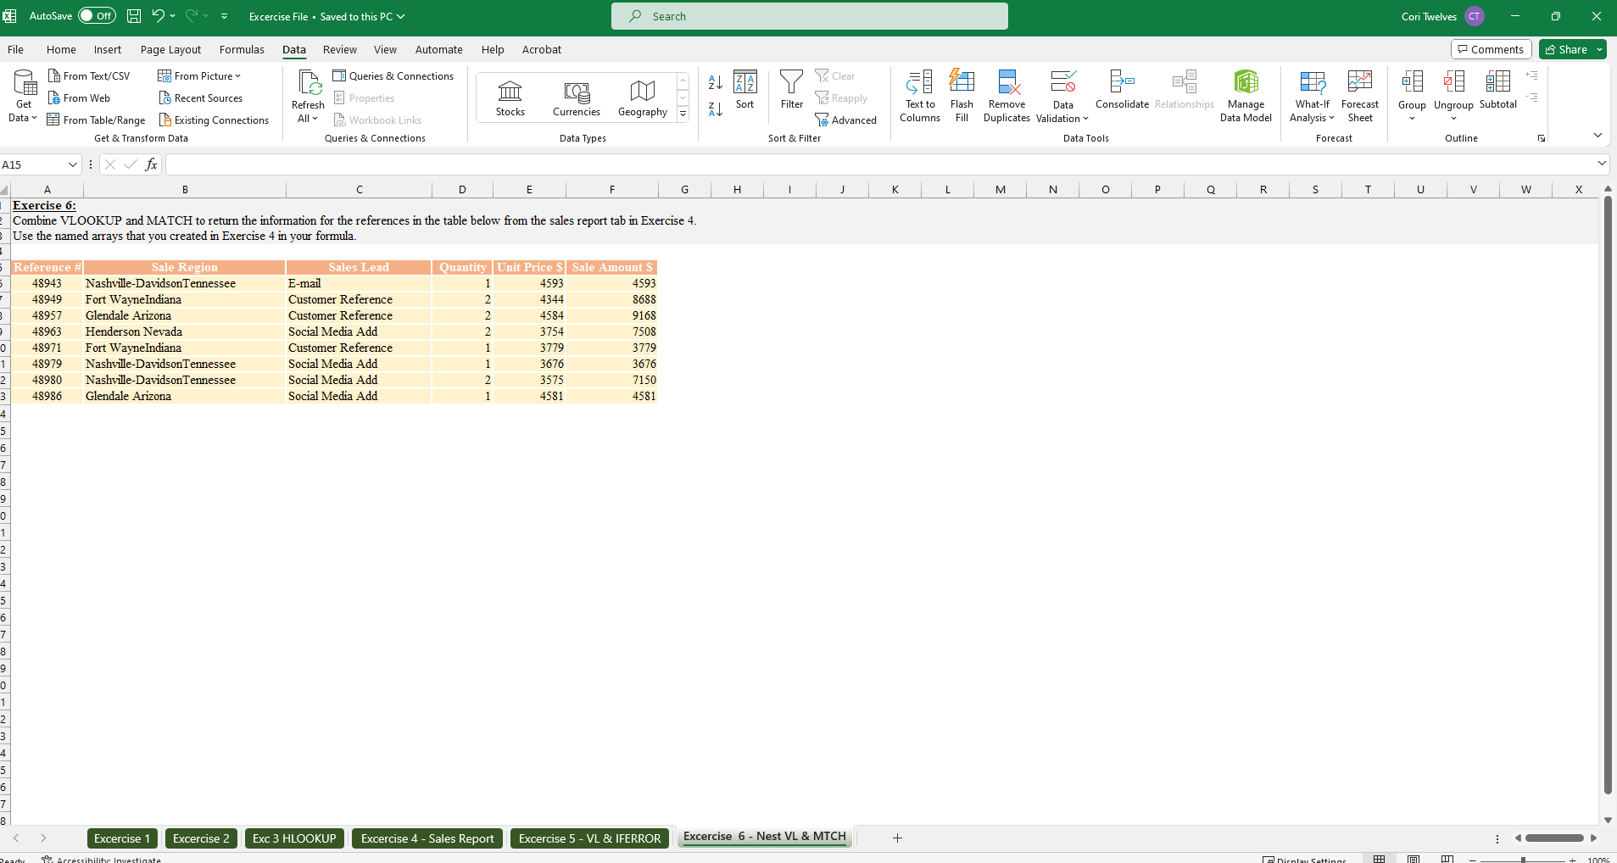Screen dimensions: 1617x863
Task: Open the Name Box dropdown
Action: click(73, 164)
